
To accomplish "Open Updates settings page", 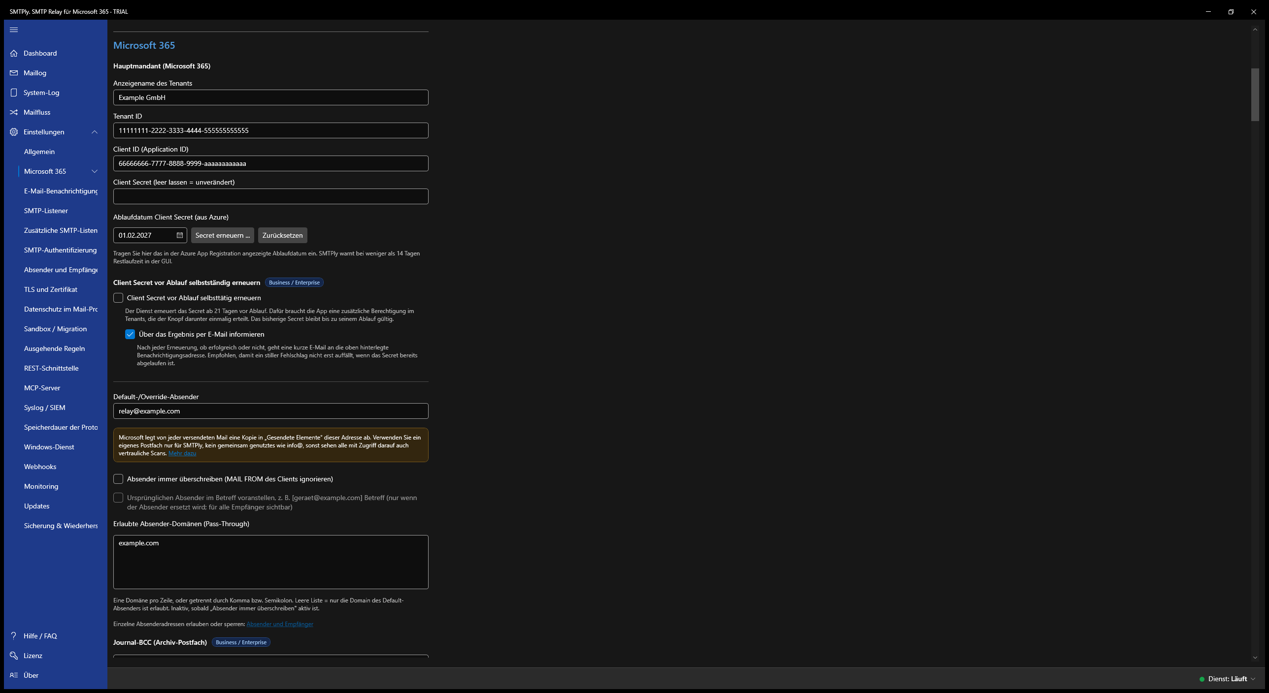I will [36, 506].
